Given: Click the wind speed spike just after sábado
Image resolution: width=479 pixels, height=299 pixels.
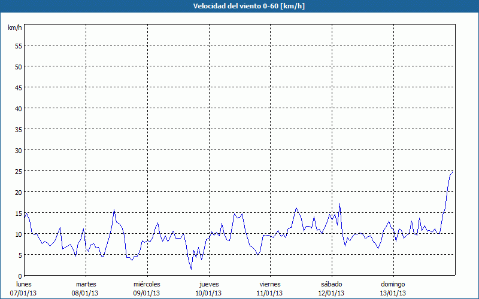Looking at the screenshot, I should [339, 205].
